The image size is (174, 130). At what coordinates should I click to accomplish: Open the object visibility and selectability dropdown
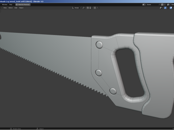(161, 8)
